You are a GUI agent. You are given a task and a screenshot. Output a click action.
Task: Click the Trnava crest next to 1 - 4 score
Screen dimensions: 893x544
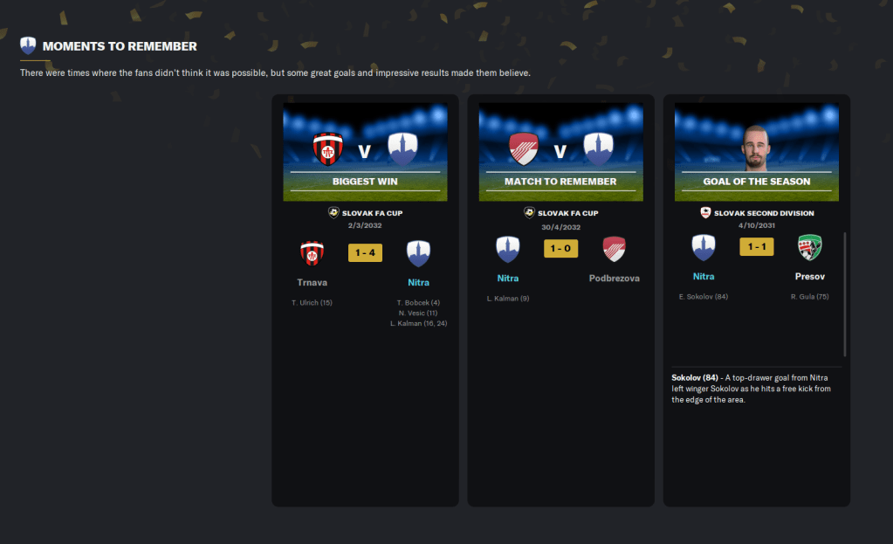(313, 253)
